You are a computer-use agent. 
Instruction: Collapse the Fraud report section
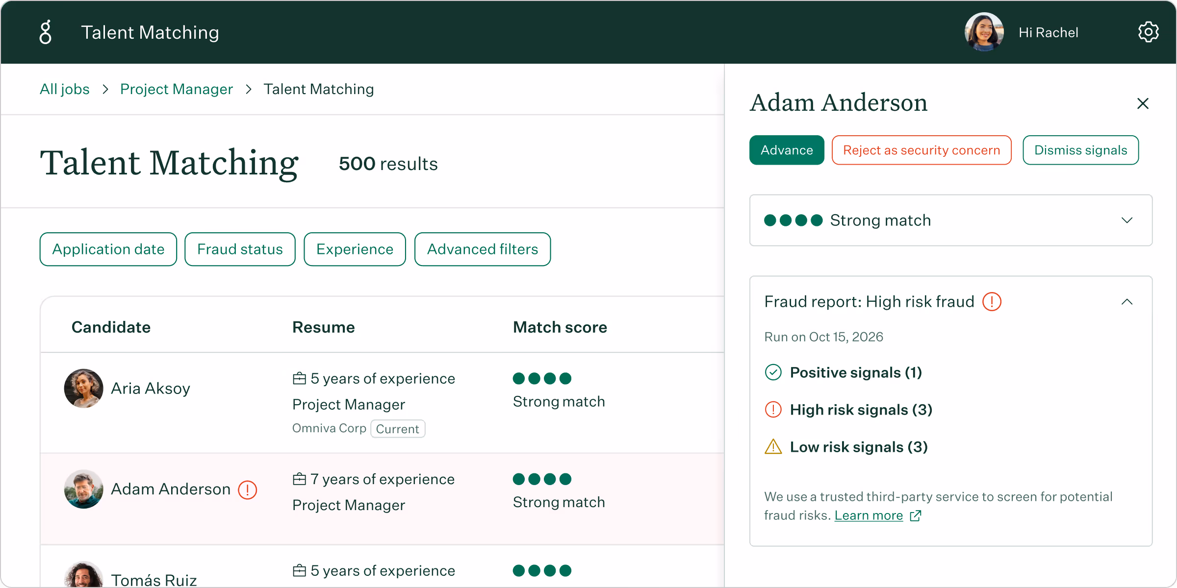pos(1126,301)
